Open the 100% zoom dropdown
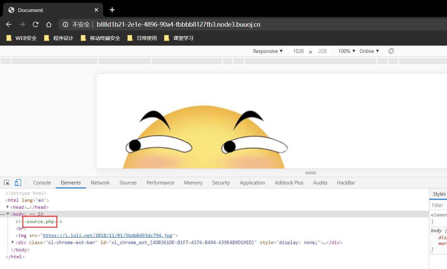Screen dimensions: 447x269 coord(347,51)
